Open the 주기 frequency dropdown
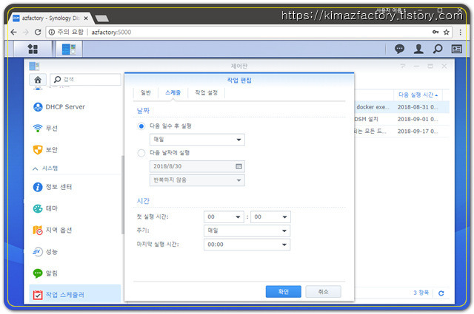The height and width of the screenshot is (314, 474). coord(247,231)
